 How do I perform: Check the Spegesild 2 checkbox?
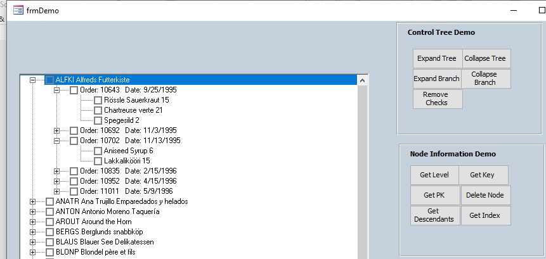click(x=98, y=120)
